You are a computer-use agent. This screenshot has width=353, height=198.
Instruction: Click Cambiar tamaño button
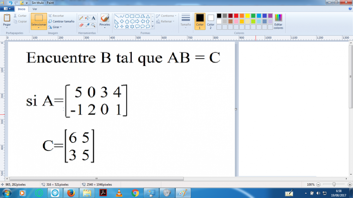pos(61,21)
